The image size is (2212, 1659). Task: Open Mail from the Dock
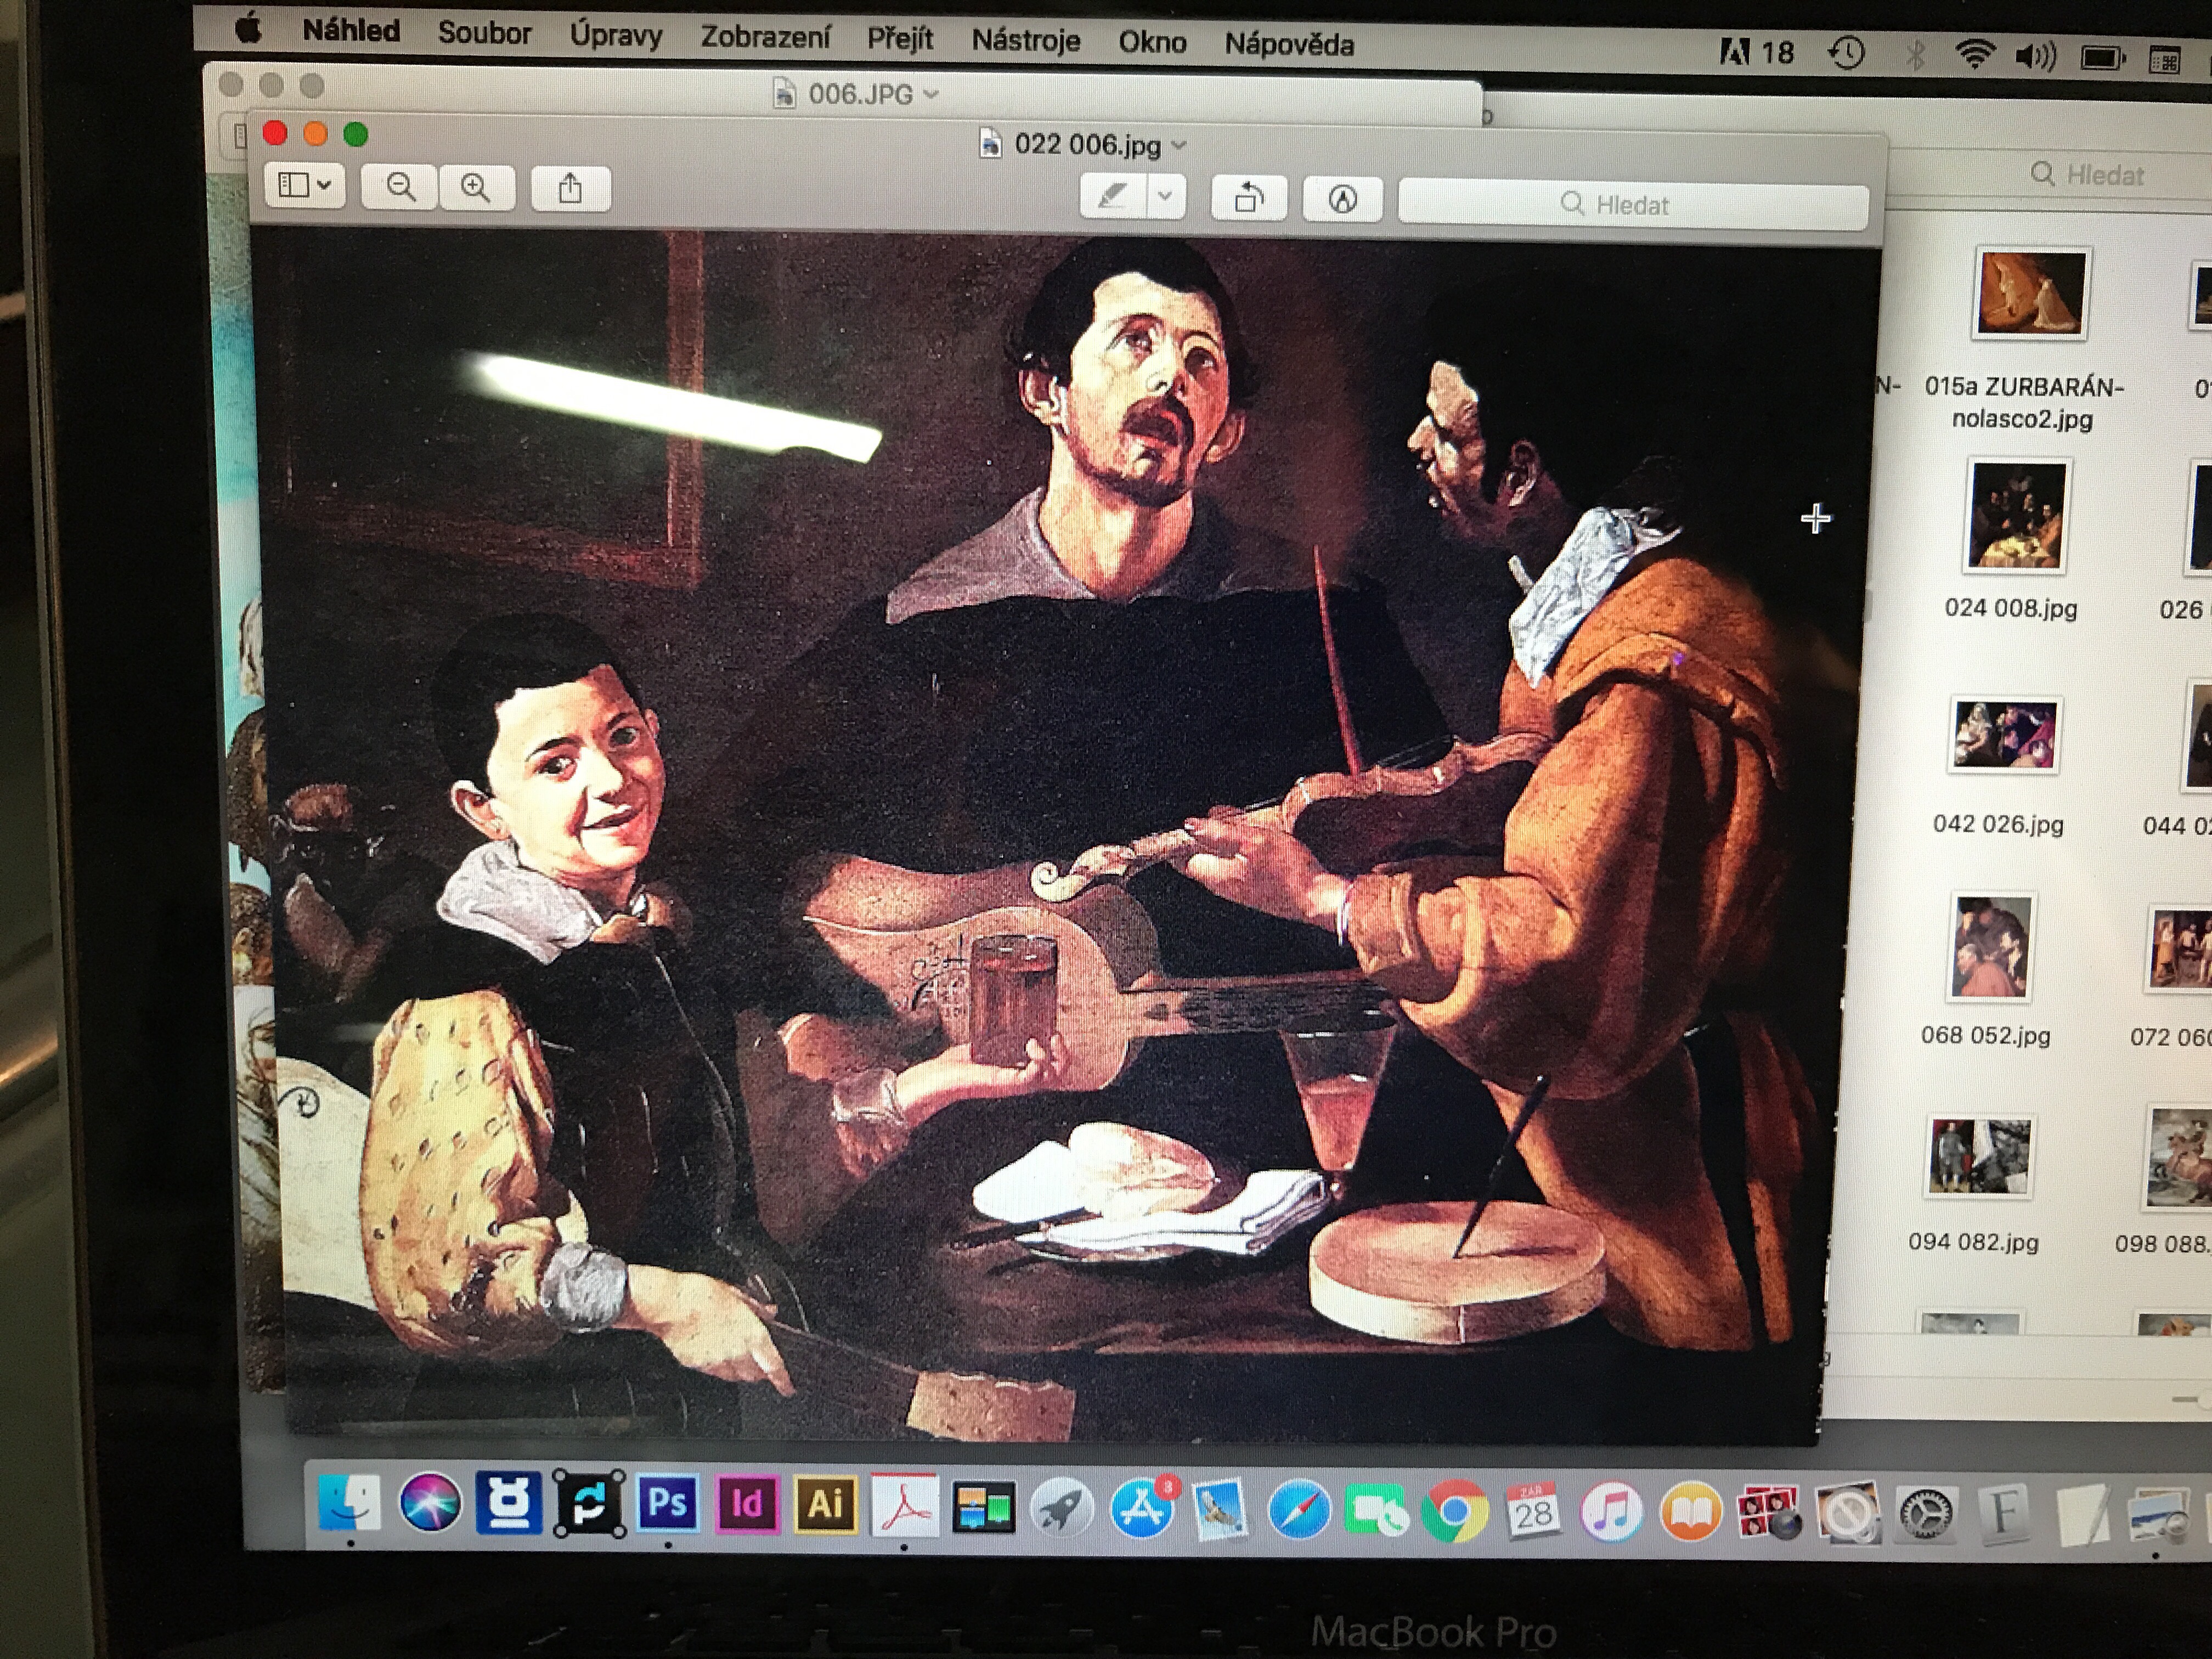tap(1220, 1510)
